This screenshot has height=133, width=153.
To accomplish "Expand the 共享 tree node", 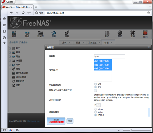I will [10, 65].
